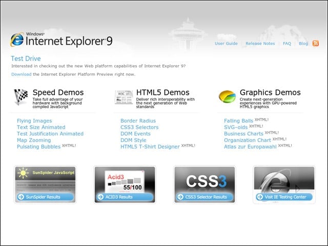Click the checkered flag Speed Demos icon
This screenshot has width=328, height=246.
pos(20,97)
